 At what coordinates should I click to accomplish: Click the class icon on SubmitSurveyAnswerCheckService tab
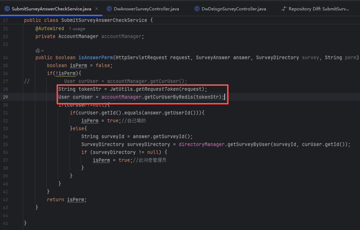[7, 9]
